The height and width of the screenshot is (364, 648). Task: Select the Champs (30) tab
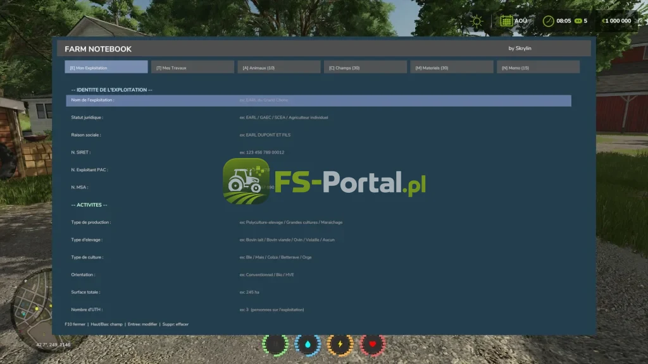pyautogui.click(x=365, y=67)
